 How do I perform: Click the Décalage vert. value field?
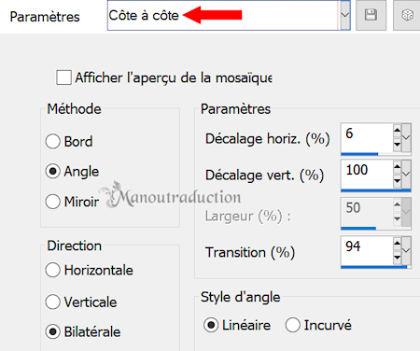[367, 174]
